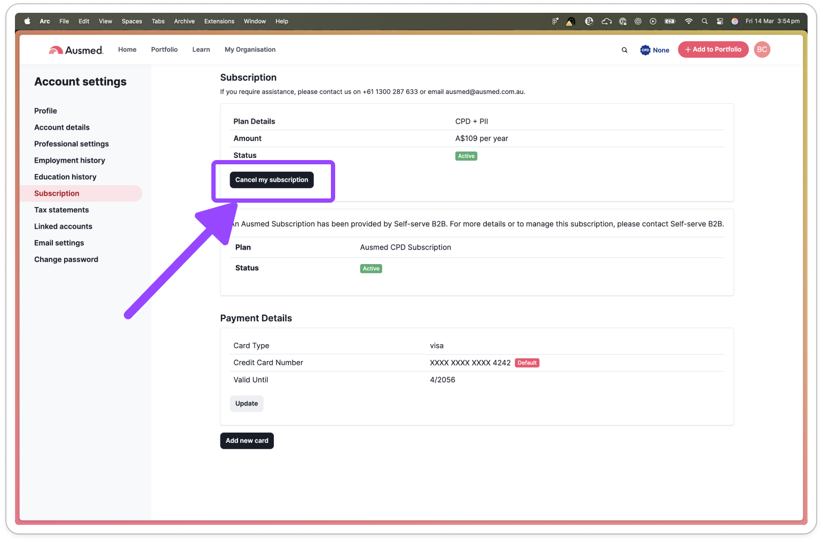The width and height of the screenshot is (823, 542).
Task: Open the Wi-Fi status menu
Action: 689,21
